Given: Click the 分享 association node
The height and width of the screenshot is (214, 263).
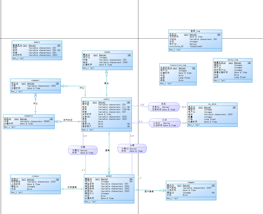Looking at the screenshot, I should 132,148.
